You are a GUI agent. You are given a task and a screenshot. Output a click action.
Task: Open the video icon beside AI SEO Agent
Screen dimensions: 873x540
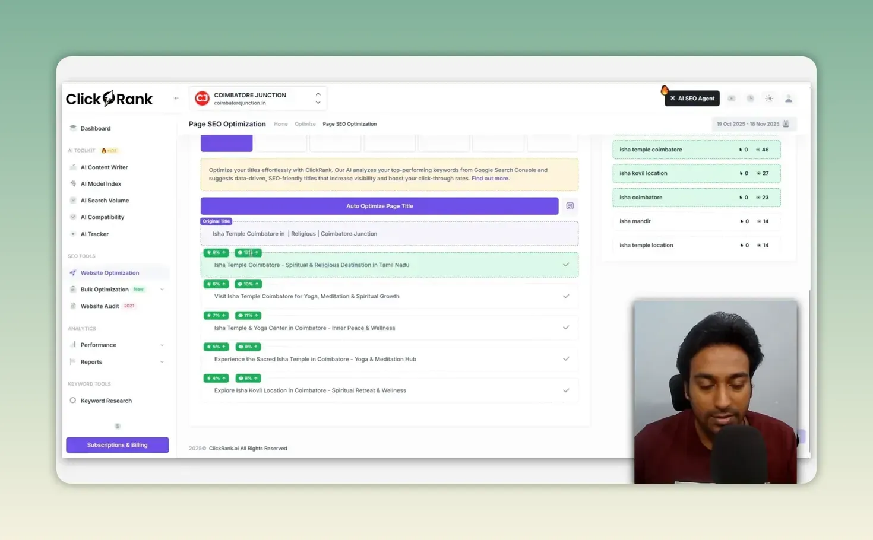pos(732,99)
